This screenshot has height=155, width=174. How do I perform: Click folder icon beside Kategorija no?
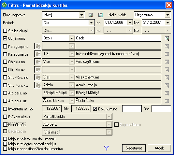37,46
